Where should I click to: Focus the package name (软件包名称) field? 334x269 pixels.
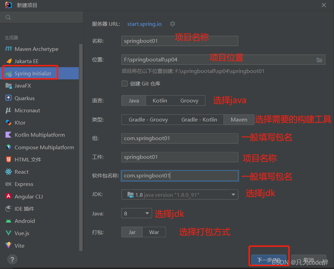[x=180, y=176]
